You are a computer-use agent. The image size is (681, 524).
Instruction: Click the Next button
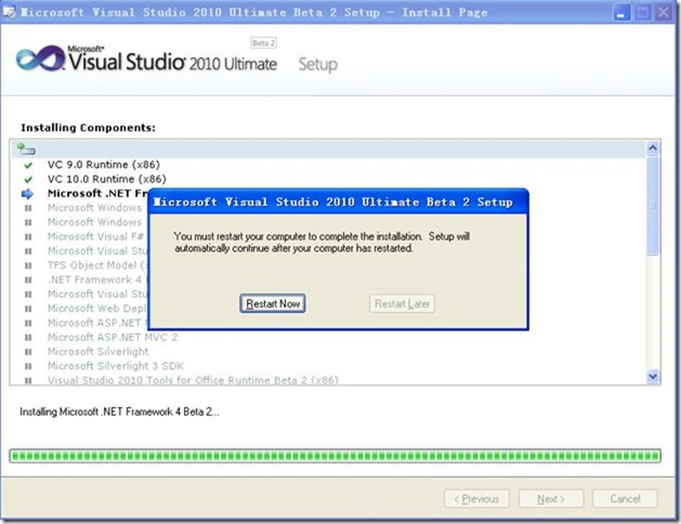[x=550, y=499]
